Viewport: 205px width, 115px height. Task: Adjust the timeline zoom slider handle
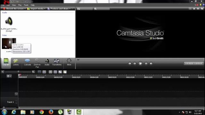pyautogui.click(x=19, y=72)
